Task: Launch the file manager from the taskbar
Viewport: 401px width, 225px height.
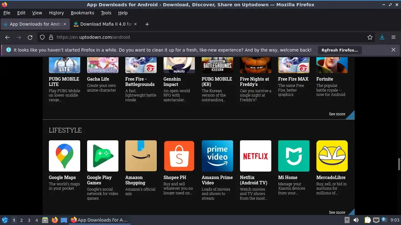Action: pyautogui.click(x=45, y=220)
